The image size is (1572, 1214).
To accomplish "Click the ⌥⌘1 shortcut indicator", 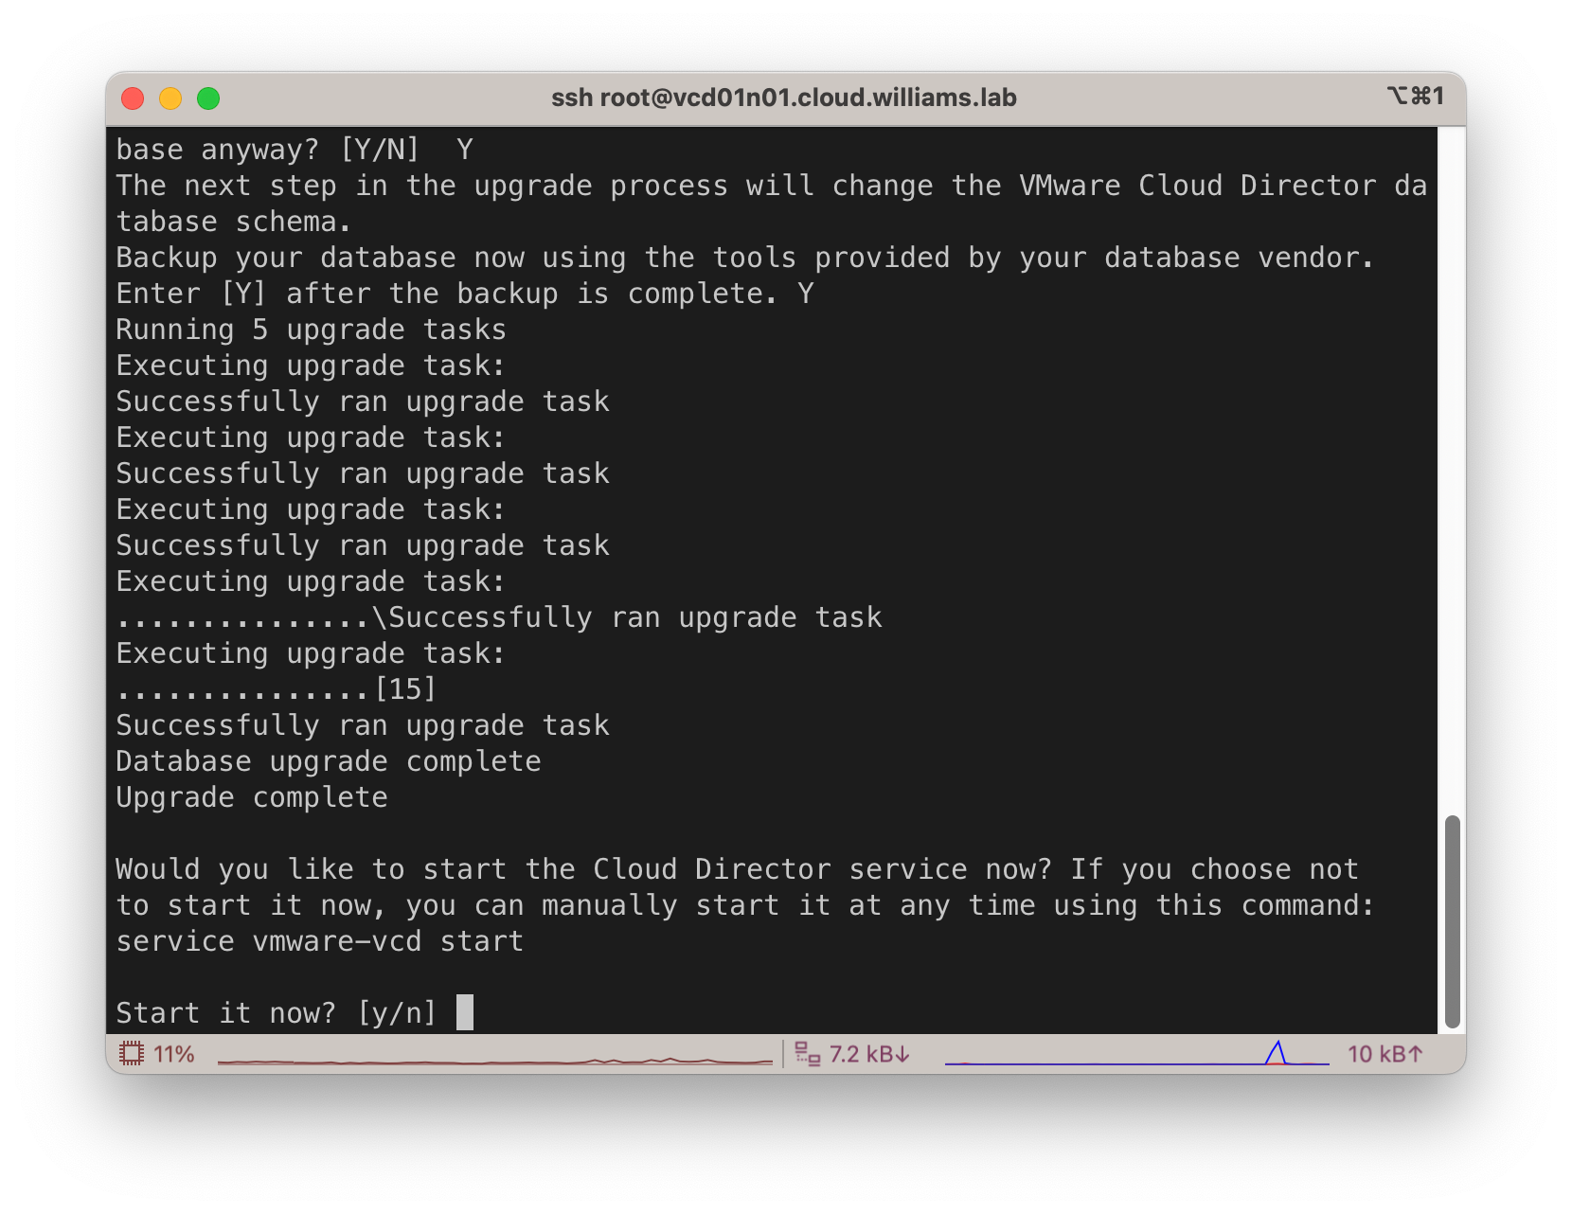I will (1416, 96).
